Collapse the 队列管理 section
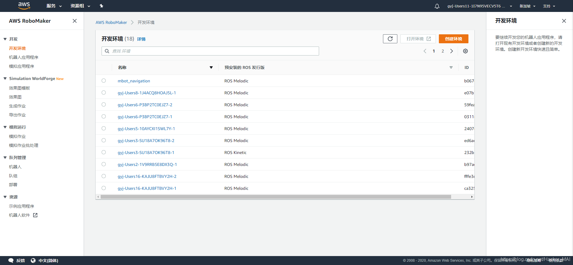Viewport: 573px width, 265px height. pyautogui.click(x=5, y=158)
